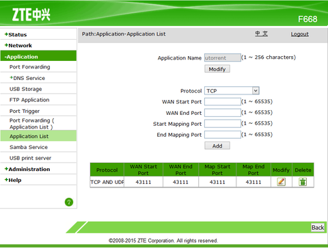This screenshot has height=249, width=328.
Task: Focus the WAN Start Port field
Action: point(223,102)
